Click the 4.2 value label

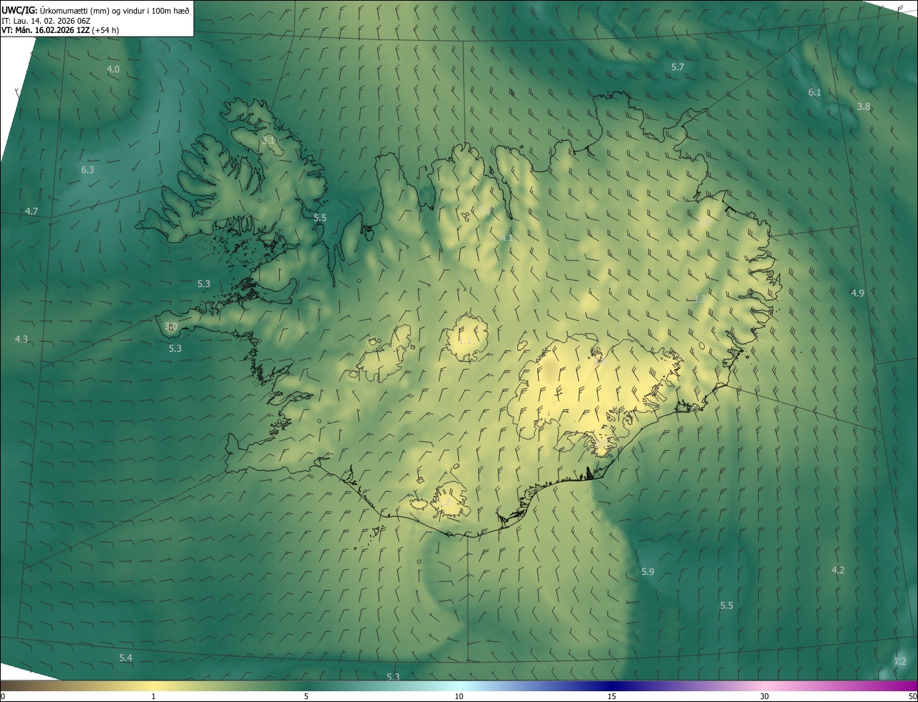click(838, 570)
